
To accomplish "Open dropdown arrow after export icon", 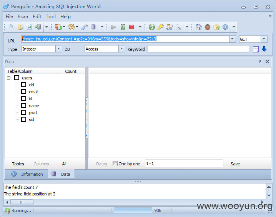I will click(47, 27).
